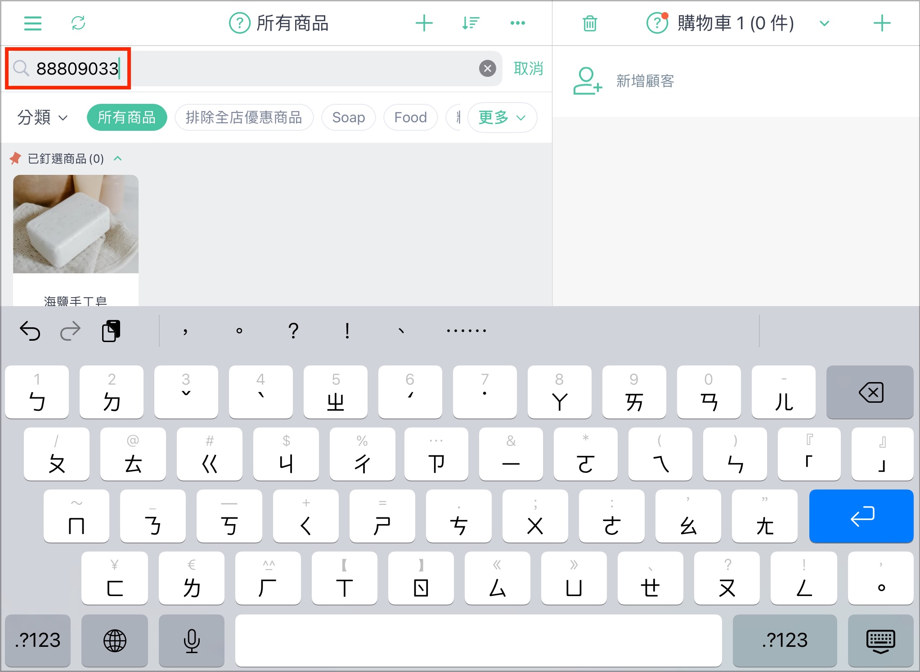Tap the ㄈ key
The image size is (920, 672).
coord(115,578)
